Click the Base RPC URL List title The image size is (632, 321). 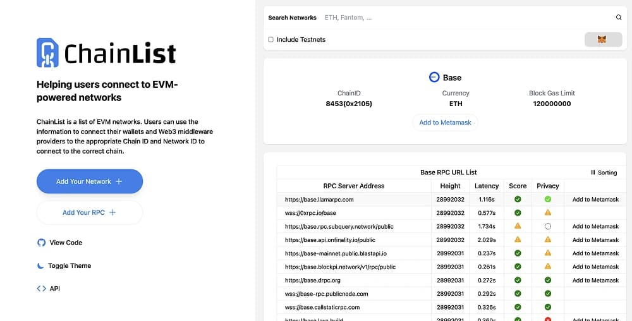click(x=448, y=172)
